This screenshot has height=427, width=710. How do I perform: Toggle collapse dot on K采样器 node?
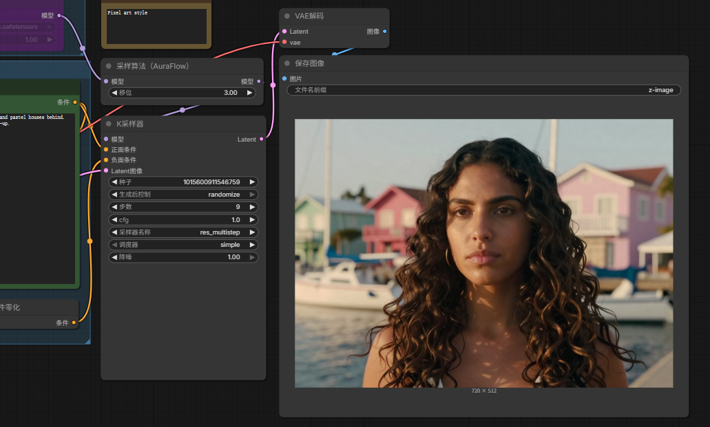tap(109, 124)
